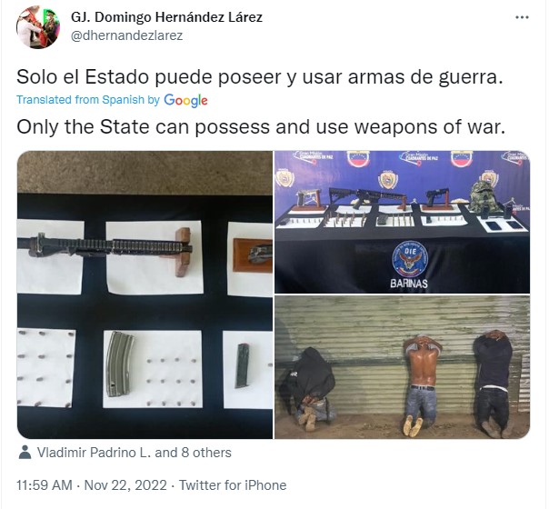
Task: Click the BARINAS label on the tablecloth
Action: click(409, 284)
